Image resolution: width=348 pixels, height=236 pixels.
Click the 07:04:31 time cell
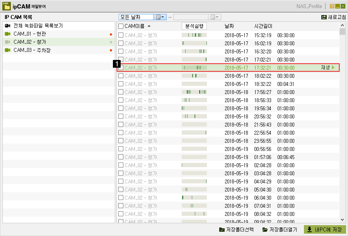click(x=263, y=206)
